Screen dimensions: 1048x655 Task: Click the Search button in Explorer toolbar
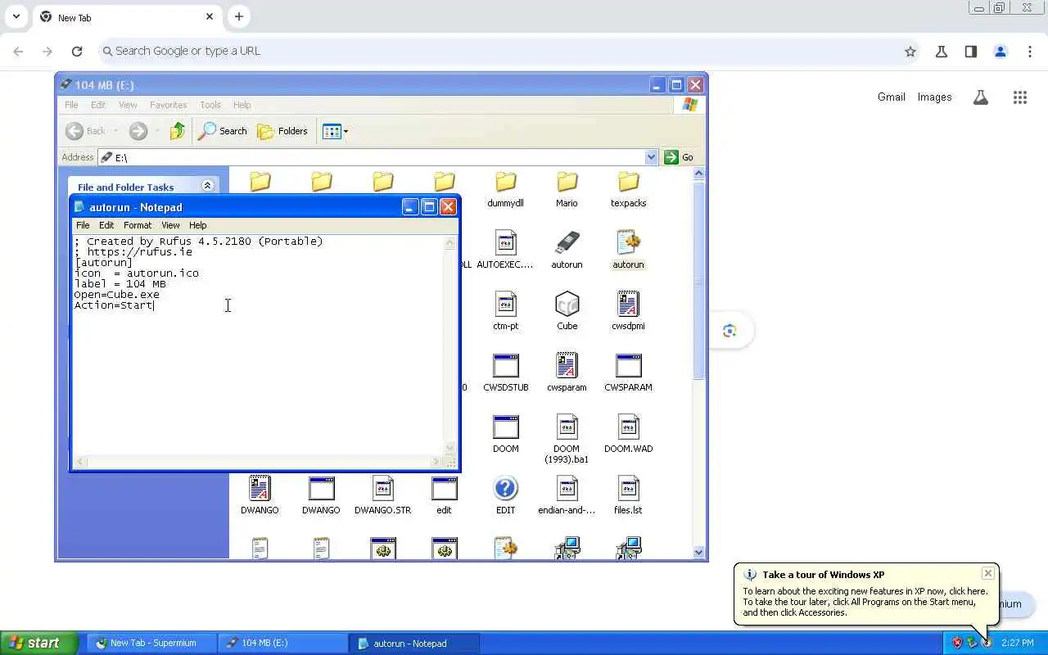(223, 131)
